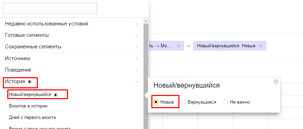This screenshot has width=303, height=129.
Task: Select Визитов в истории condition
Action: pyautogui.click(x=28, y=106)
